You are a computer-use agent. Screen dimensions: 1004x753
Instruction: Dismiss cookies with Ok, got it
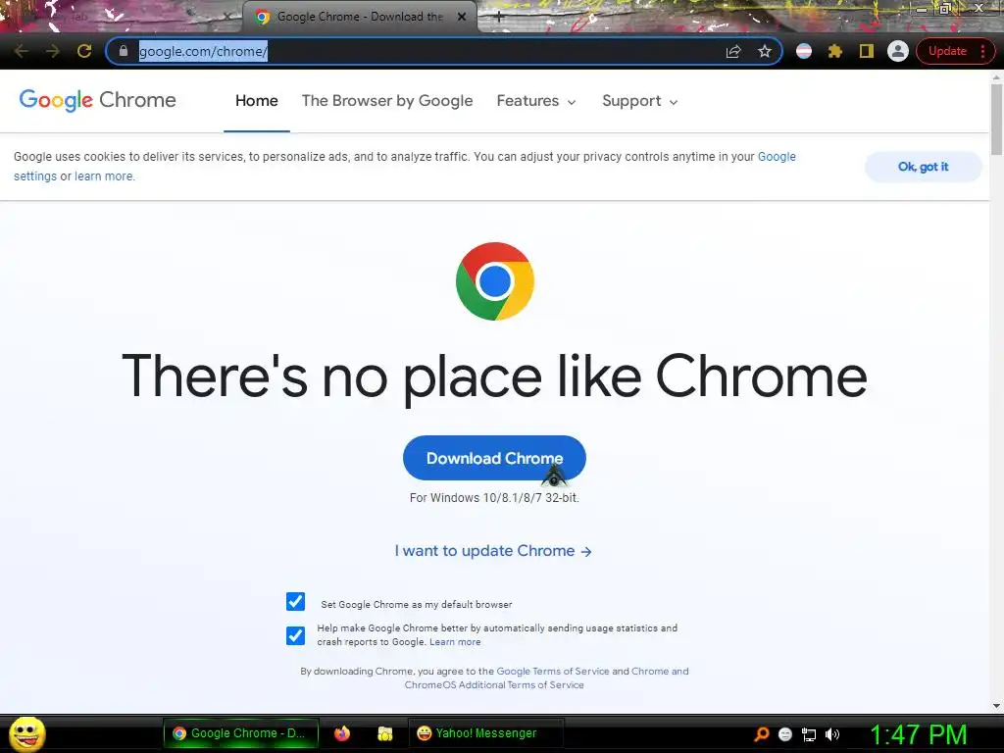(923, 167)
